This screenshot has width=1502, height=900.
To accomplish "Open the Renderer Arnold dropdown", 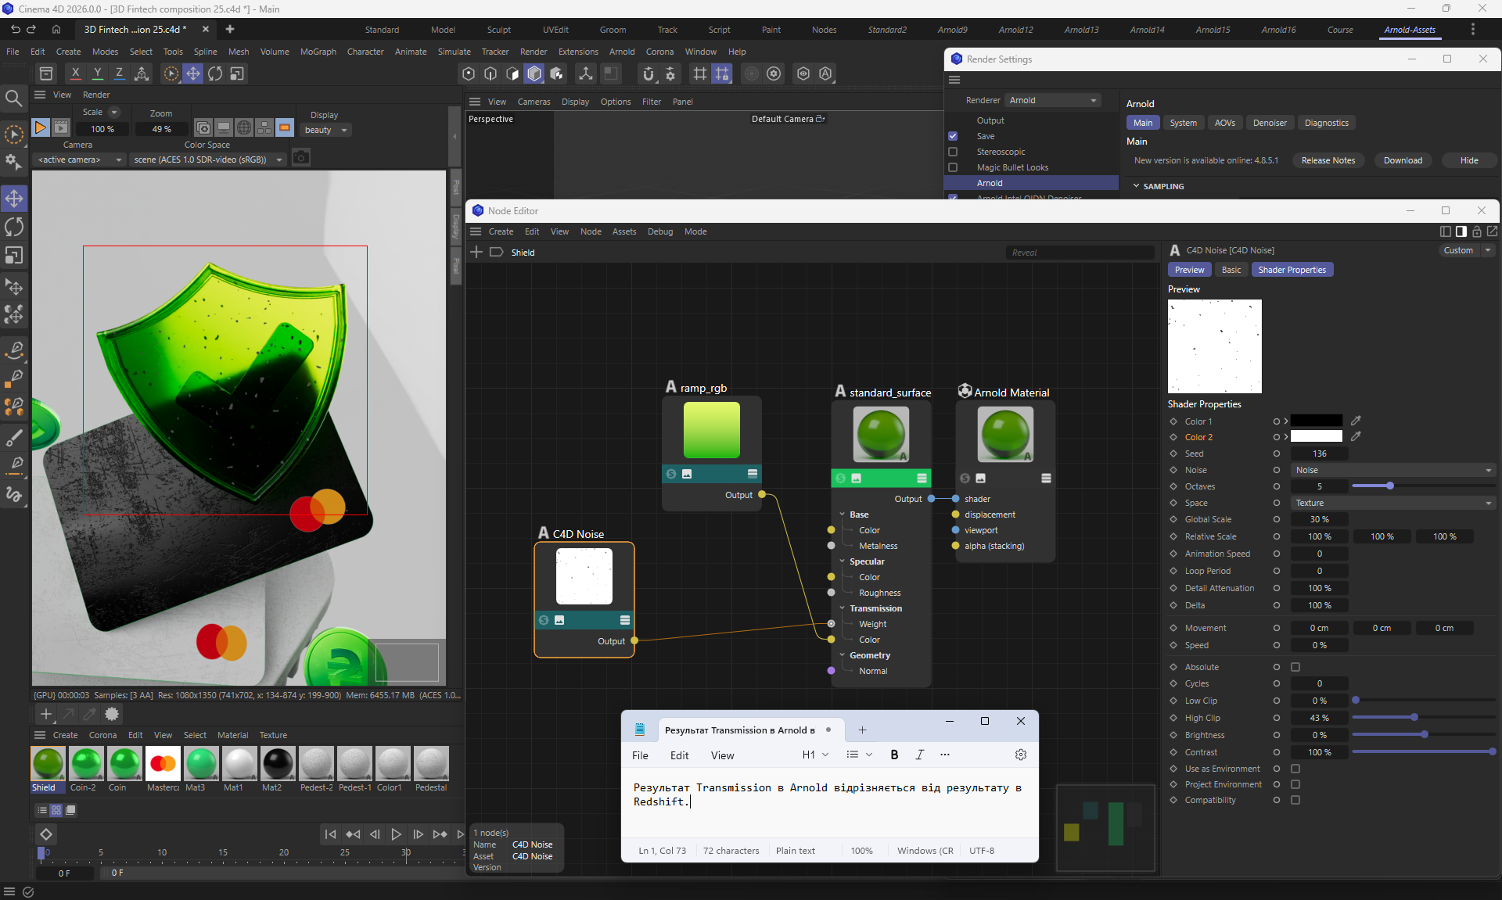I will pos(1053,100).
